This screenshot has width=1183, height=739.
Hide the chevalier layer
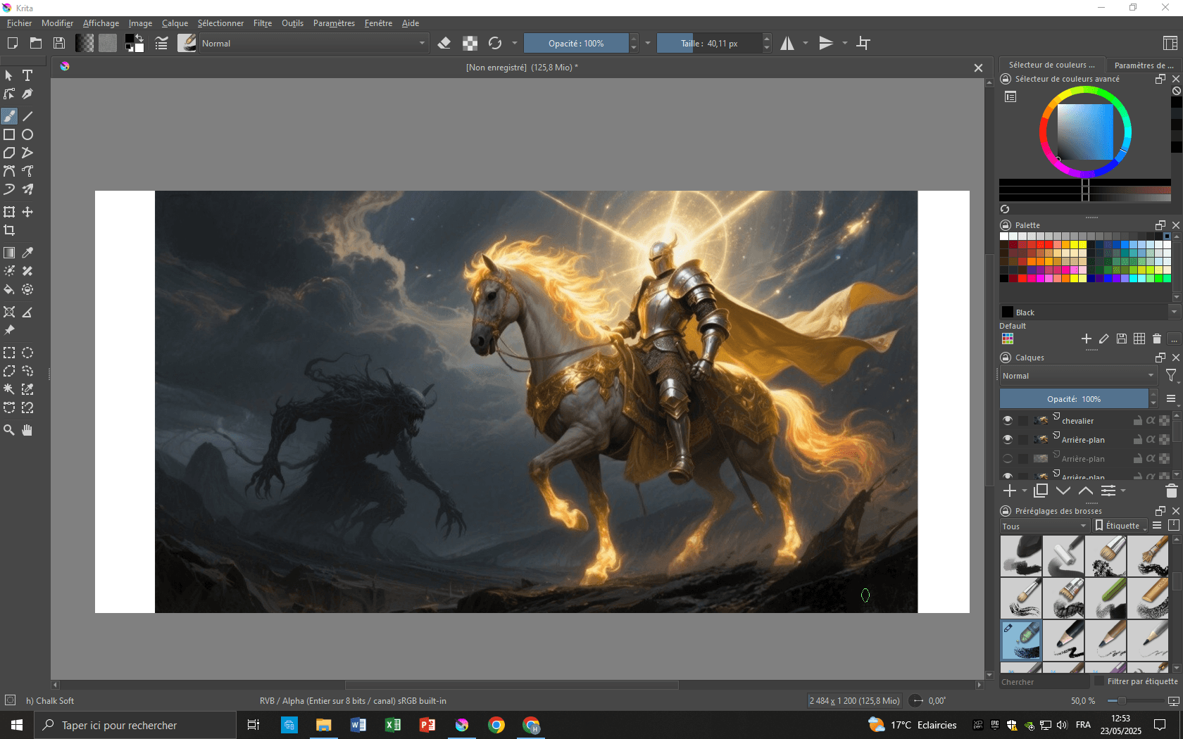(1008, 420)
